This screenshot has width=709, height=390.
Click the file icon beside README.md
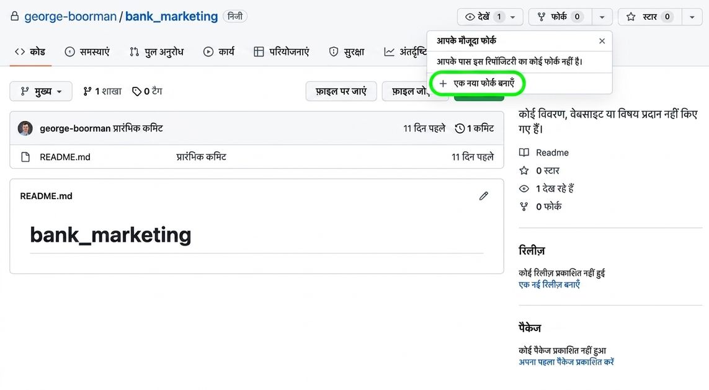(25, 157)
